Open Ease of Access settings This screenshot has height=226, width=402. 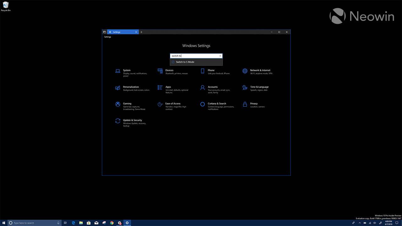[172, 106]
